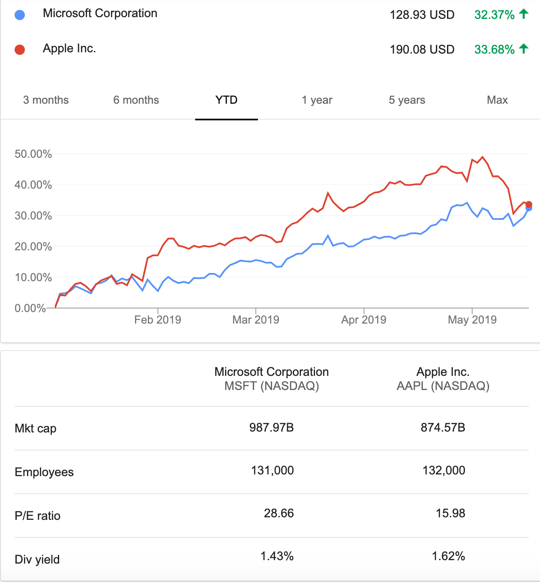Select the YTD tab
Screen dimensions: 540x582
[x=226, y=100]
